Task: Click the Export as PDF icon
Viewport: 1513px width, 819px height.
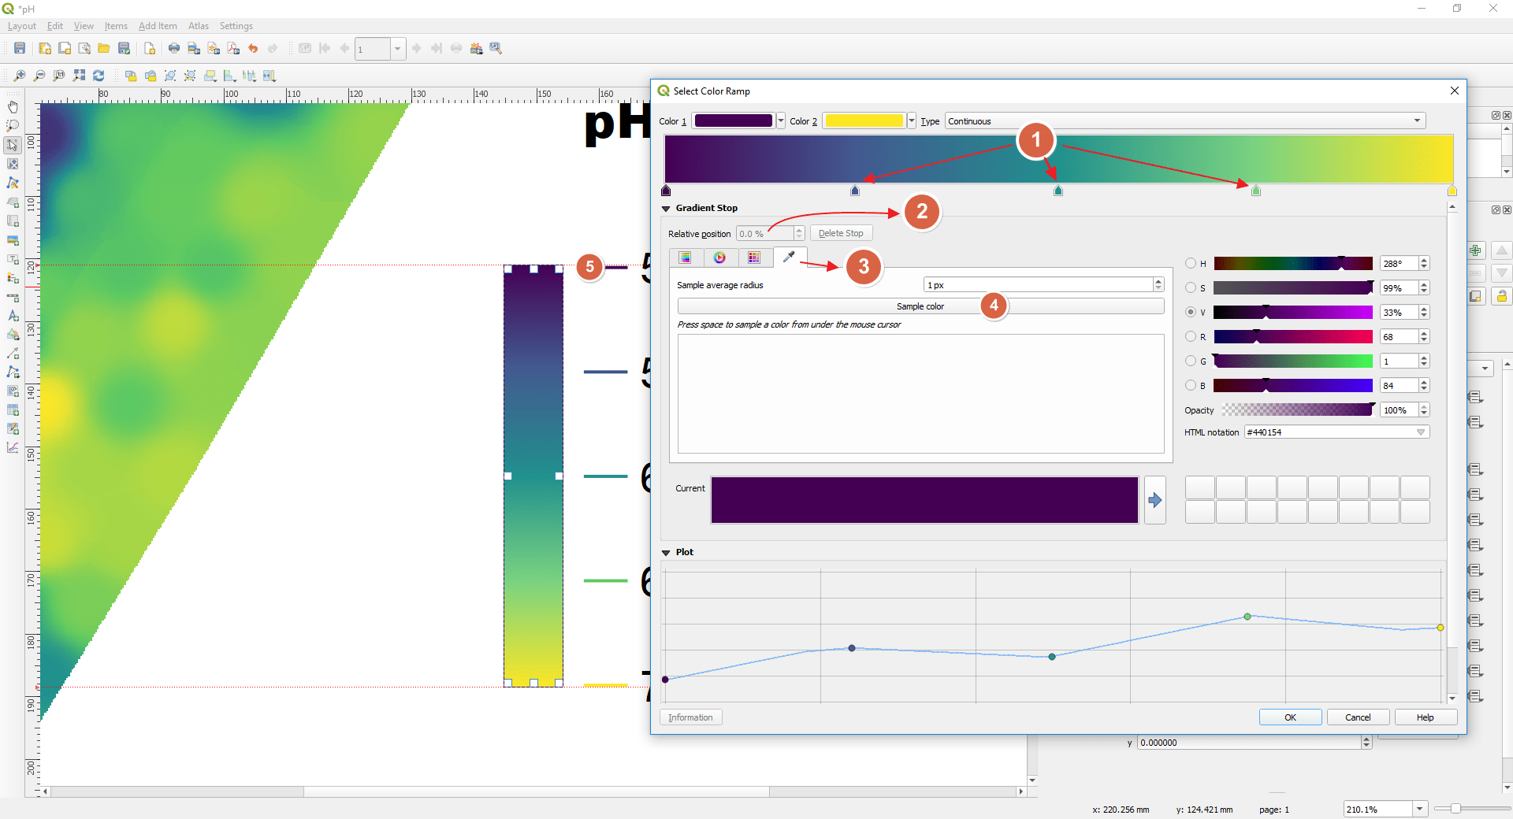Action: point(233,48)
